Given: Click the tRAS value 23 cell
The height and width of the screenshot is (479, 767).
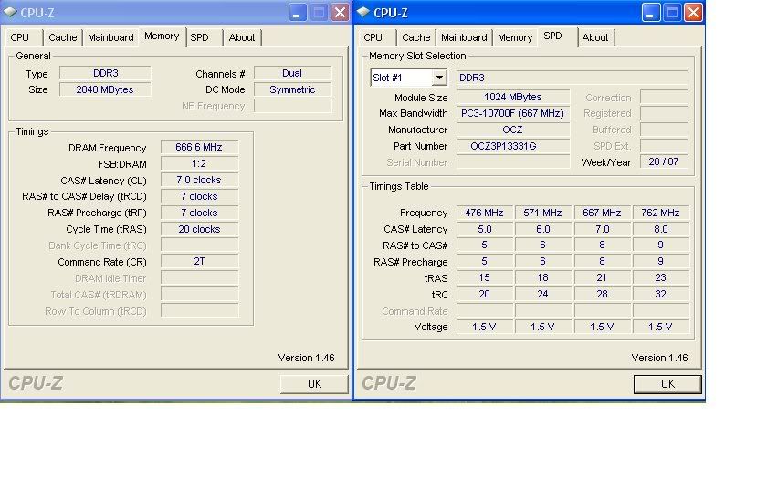Looking at the screenshot, I should coord(661,277).
